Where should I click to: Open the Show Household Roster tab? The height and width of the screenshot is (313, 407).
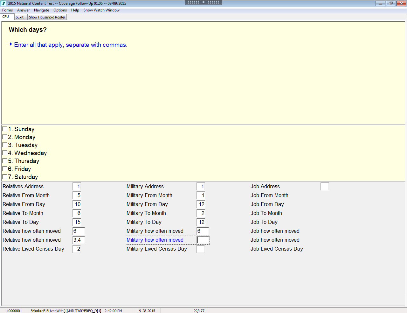click(47, 17)
